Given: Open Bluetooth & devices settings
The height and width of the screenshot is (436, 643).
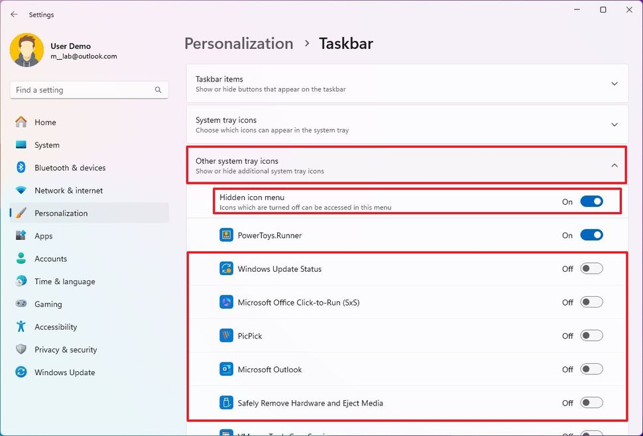Looking at the screenshot, I should (21, 168).
